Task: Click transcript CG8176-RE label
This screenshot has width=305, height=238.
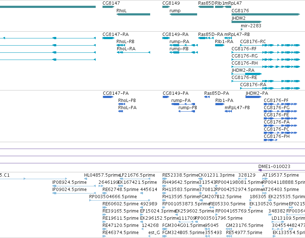Action: coord(244,78)
